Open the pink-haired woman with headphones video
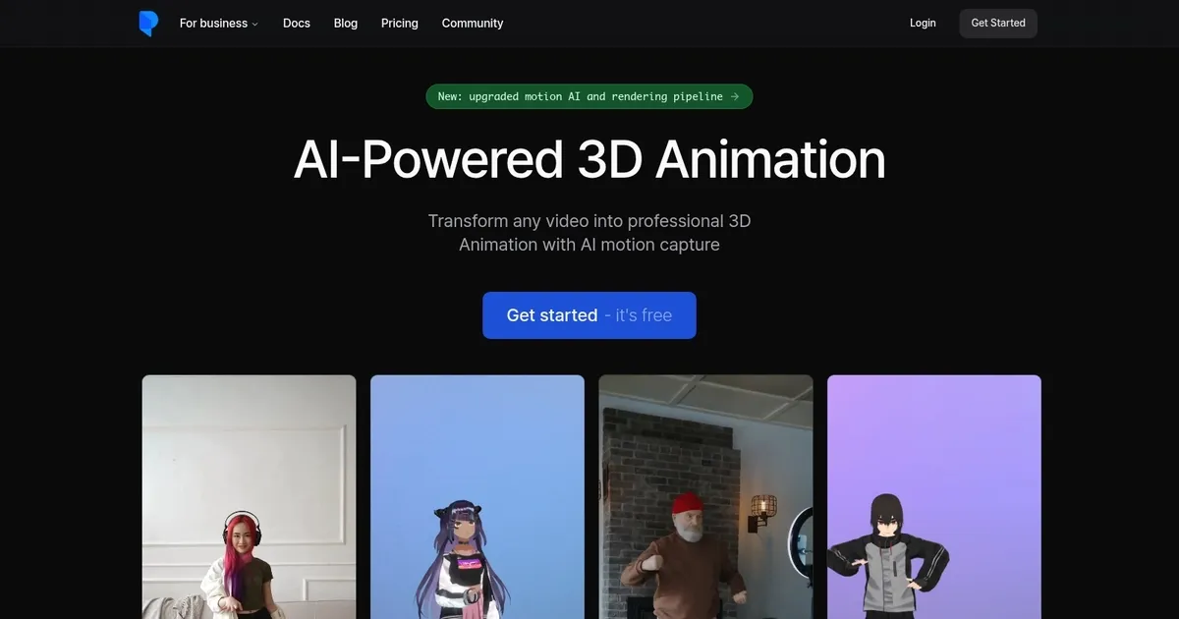The image size is (1179, 619). [250, 497]
